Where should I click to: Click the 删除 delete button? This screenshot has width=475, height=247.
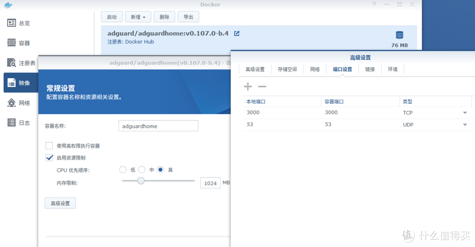[x=164, y=17]
